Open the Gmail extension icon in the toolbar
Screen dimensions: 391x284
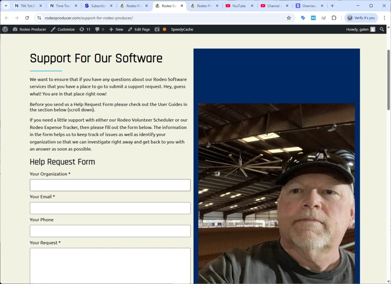(x=313, y=18)
